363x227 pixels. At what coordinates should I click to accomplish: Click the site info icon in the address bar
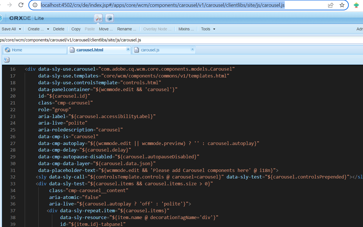tap(35, 5)
